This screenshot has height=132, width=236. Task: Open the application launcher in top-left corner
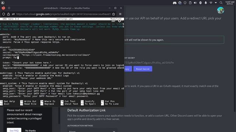click(x=3, y=3)
